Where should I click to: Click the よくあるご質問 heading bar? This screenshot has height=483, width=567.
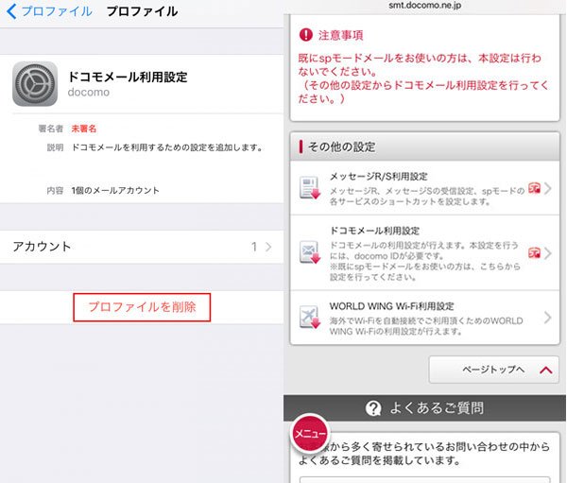tap(425, 408)
